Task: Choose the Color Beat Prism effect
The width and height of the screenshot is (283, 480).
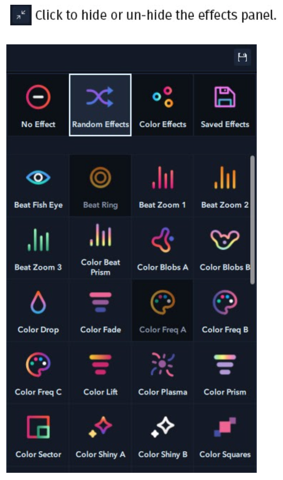Action: pos(100,248)
